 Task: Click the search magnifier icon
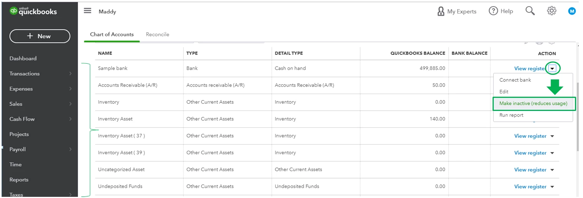[x=530, y=11]
